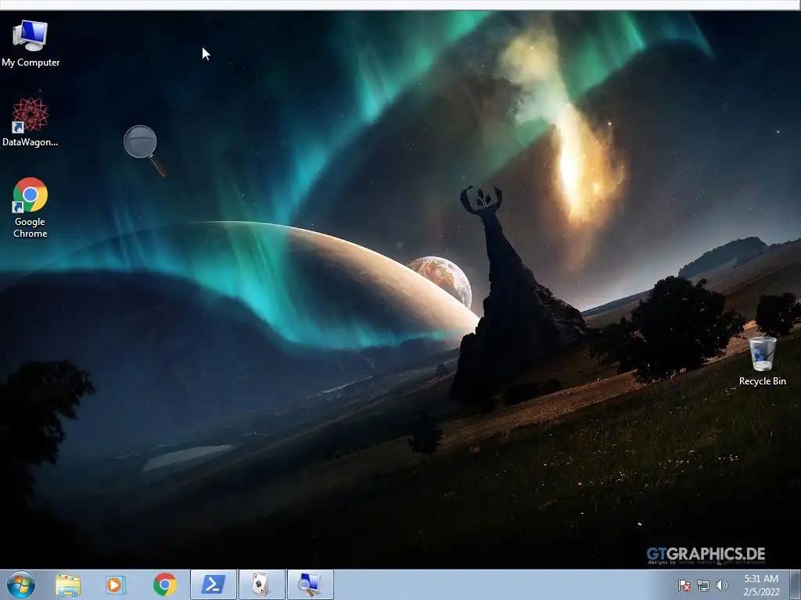The width and height of the screenshot is (801, 600).
Task: Switch to the Magnifier taskbar window
Action: point(310,584)
